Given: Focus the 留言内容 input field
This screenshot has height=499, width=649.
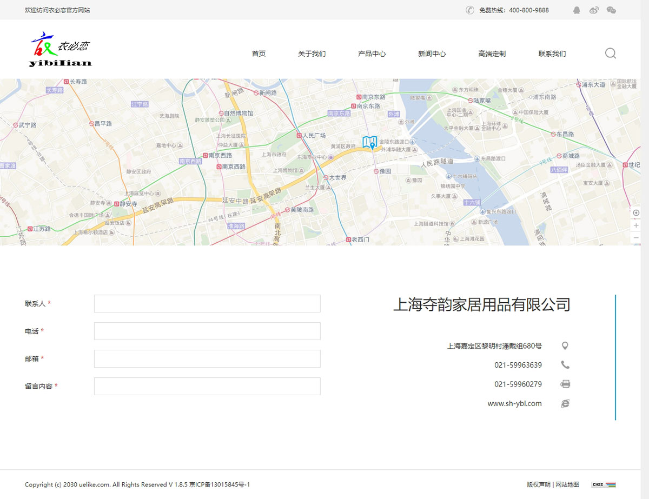Looking at the screenshot, I should [207, 386].
